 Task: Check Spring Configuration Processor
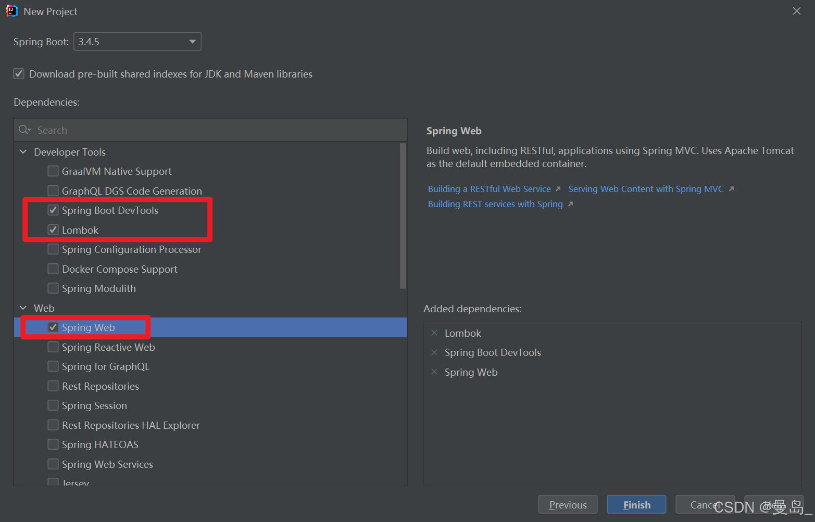(x=53, y=249)
